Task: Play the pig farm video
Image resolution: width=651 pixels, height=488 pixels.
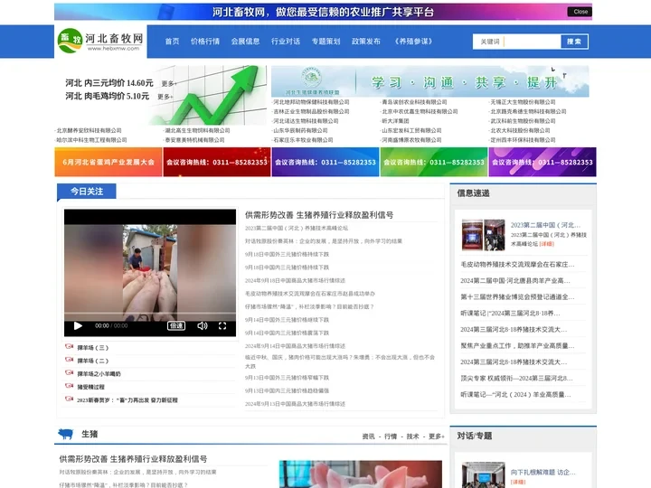Action: click(x=78, y=325)
